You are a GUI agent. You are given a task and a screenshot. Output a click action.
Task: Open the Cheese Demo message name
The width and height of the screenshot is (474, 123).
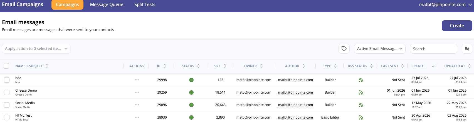tap(26, 91)
